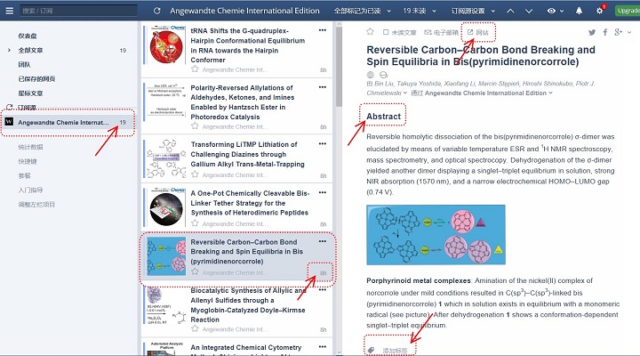Click the article list scrollbar
Image resolution: width=640 pixels, height=356 pixels.
(339, 68)
